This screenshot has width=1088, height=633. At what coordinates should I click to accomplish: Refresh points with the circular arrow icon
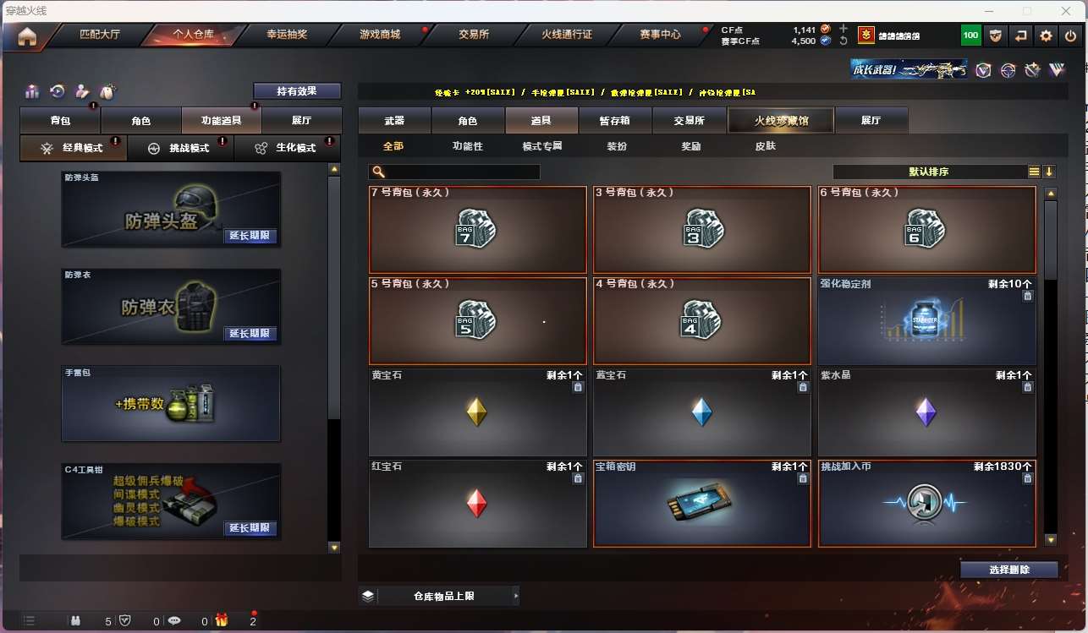point(843,41)
